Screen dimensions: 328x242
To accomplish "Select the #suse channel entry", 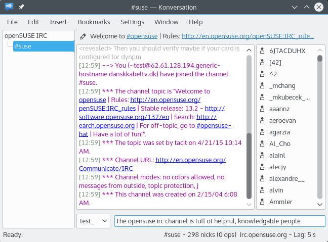I will 23,46.
